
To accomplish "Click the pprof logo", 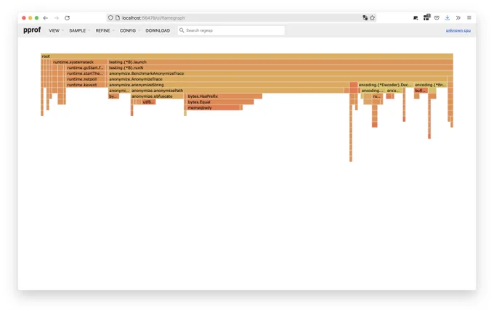I will pyautogui.click(x=32, y=30).
